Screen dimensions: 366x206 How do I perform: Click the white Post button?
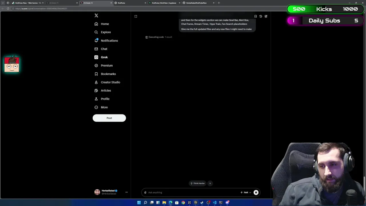(x=109, y=118)
